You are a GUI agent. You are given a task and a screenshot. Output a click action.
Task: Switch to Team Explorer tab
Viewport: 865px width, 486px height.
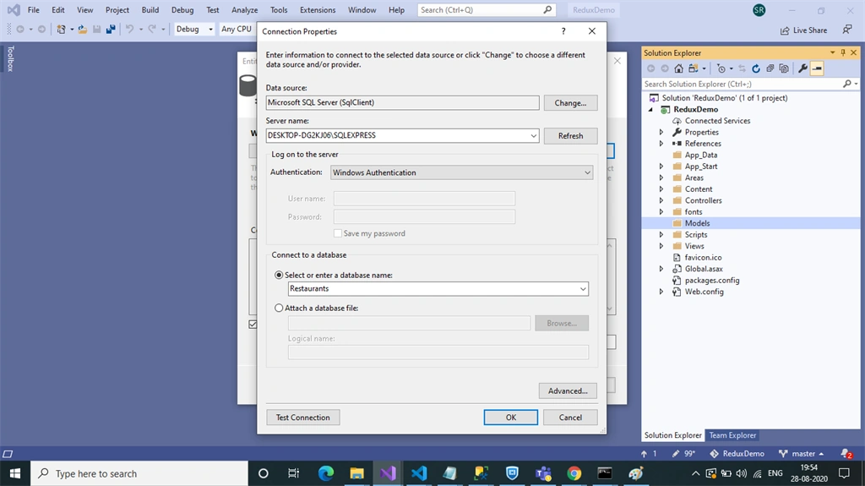(732, 435)
